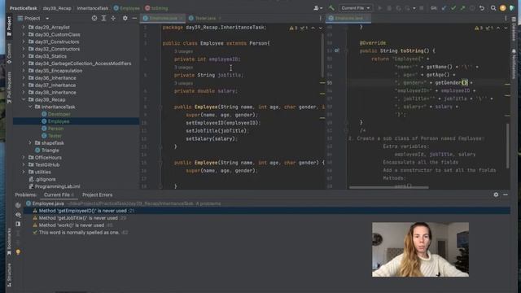Expand the shapeTask package
The image size is (521, 293).
tap(30, 143)
